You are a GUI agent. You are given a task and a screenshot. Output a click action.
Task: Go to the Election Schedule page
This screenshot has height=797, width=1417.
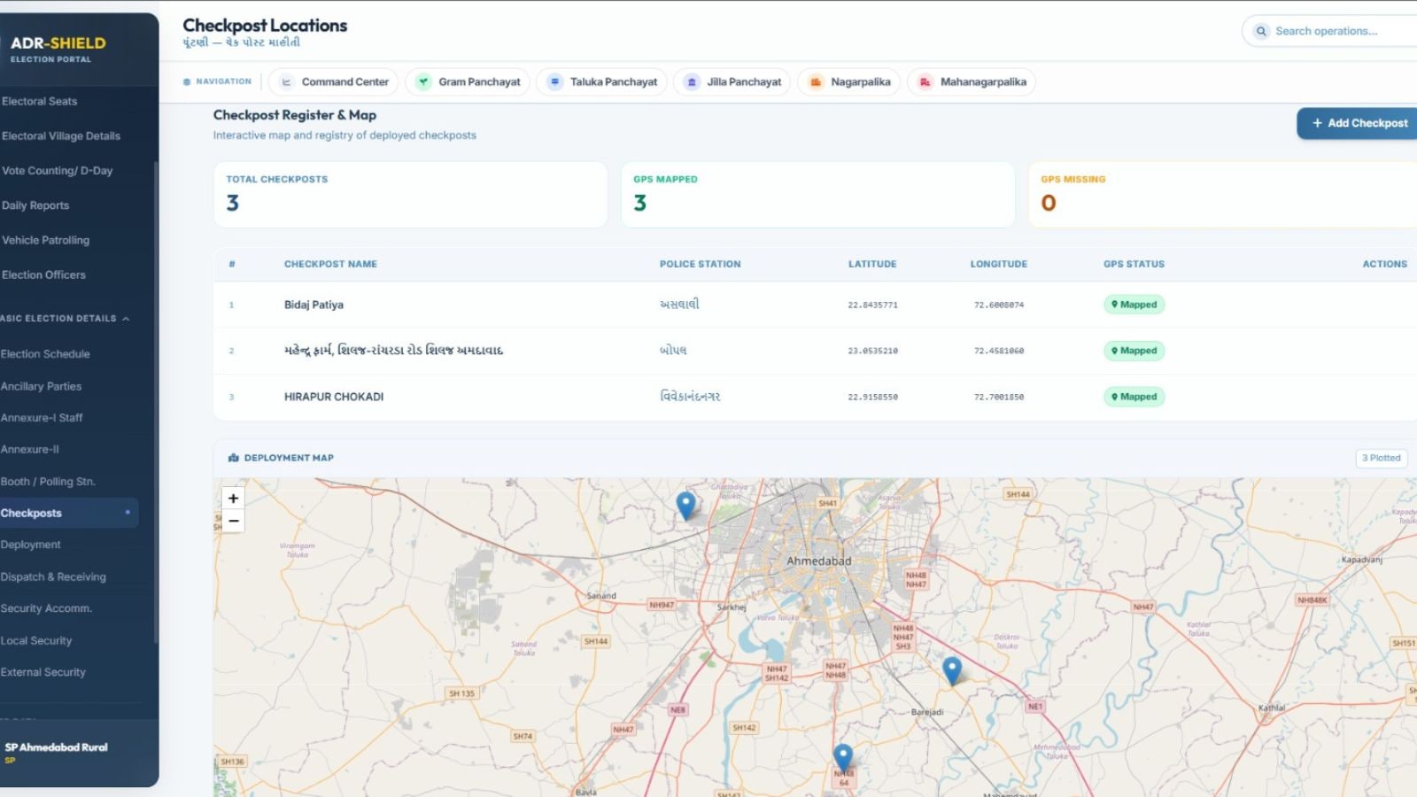[x=46, y=354]
